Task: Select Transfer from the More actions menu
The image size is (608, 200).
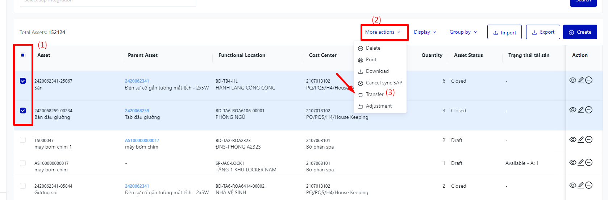Action: coord(374,95)
